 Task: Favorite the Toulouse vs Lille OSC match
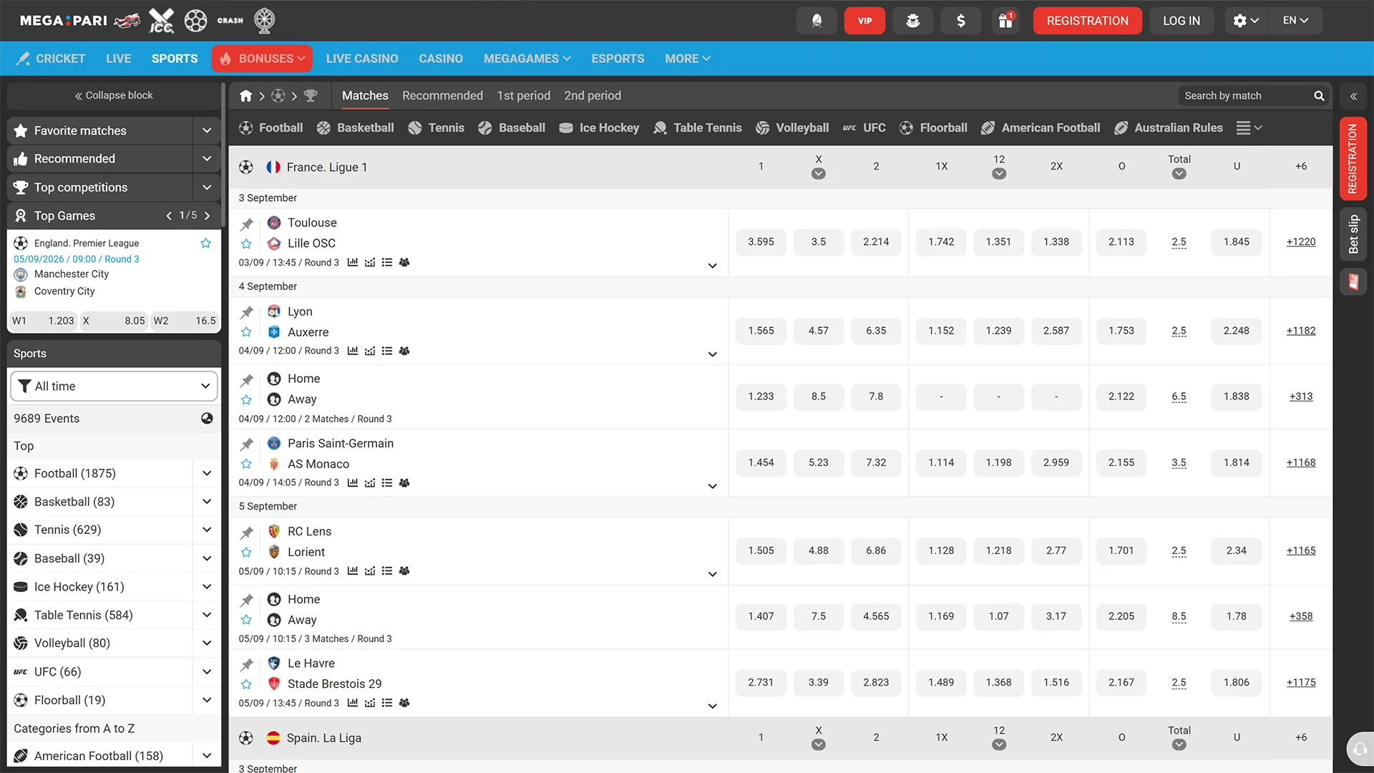[x=246, y=244]
